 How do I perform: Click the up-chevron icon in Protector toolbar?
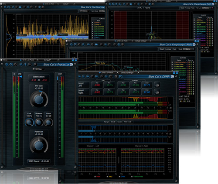(30, 65)
